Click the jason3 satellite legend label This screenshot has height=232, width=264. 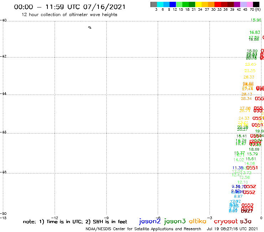175,221
